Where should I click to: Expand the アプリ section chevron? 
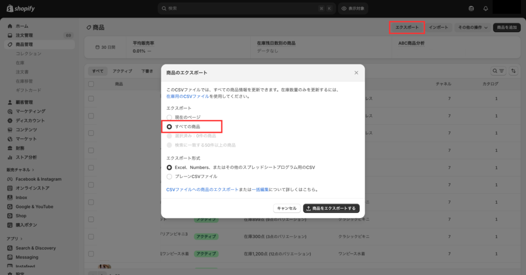[x=21, y=239]
